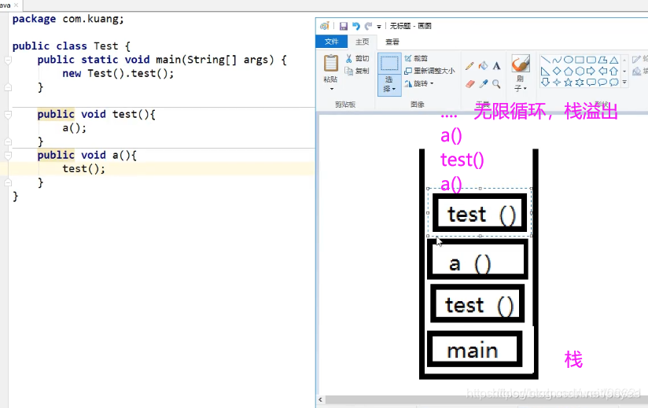
Task: Click the Redo arrow in Paint
Action: pyautogui.click(x=368, y=26)
